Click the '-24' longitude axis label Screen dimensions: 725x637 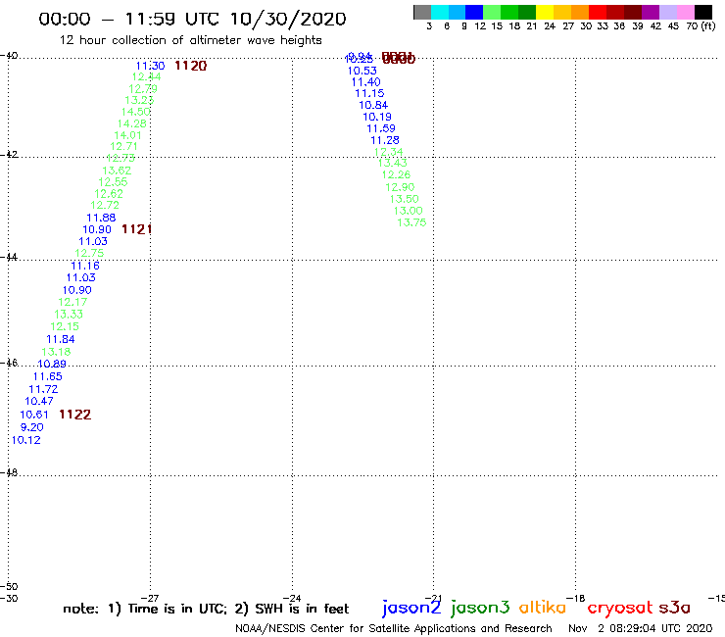pyautogui.click(x=292, y=598)
